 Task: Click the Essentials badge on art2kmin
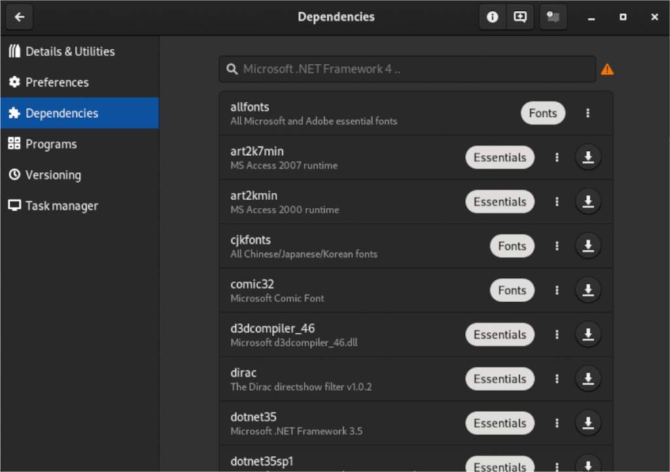click(x=500, y=201)
